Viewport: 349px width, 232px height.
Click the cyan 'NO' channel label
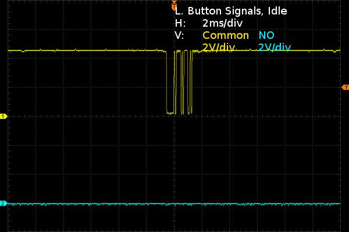(266, 35)
